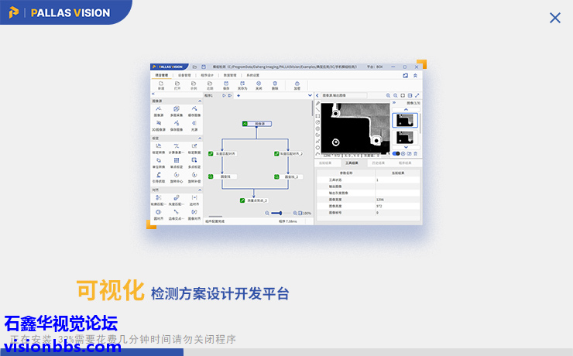Viewport: 573px width, 356px height.
Task: Toggle the switch below the image thumbnails
Action: pos(396,153)
